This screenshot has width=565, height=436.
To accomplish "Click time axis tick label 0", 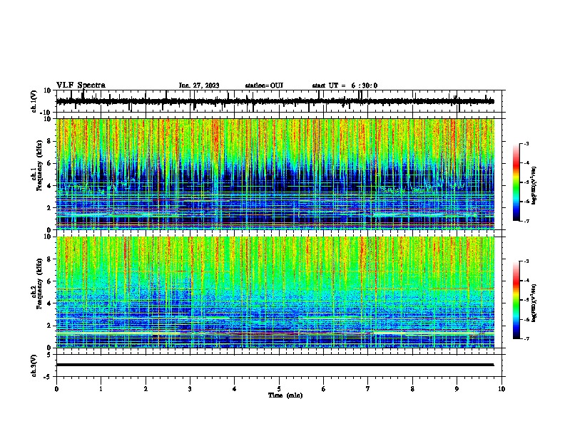I will [56, 389].
